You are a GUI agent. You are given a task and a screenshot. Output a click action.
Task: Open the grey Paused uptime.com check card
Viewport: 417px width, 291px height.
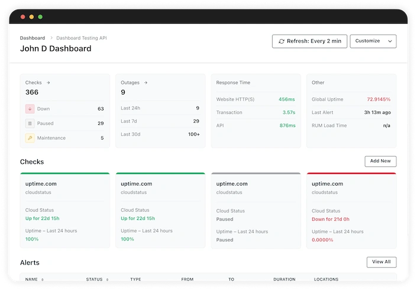256,210
